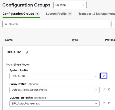Open the SD-WAN solution dropdown
The image size is (115, 110).
(x=70, y=5)
